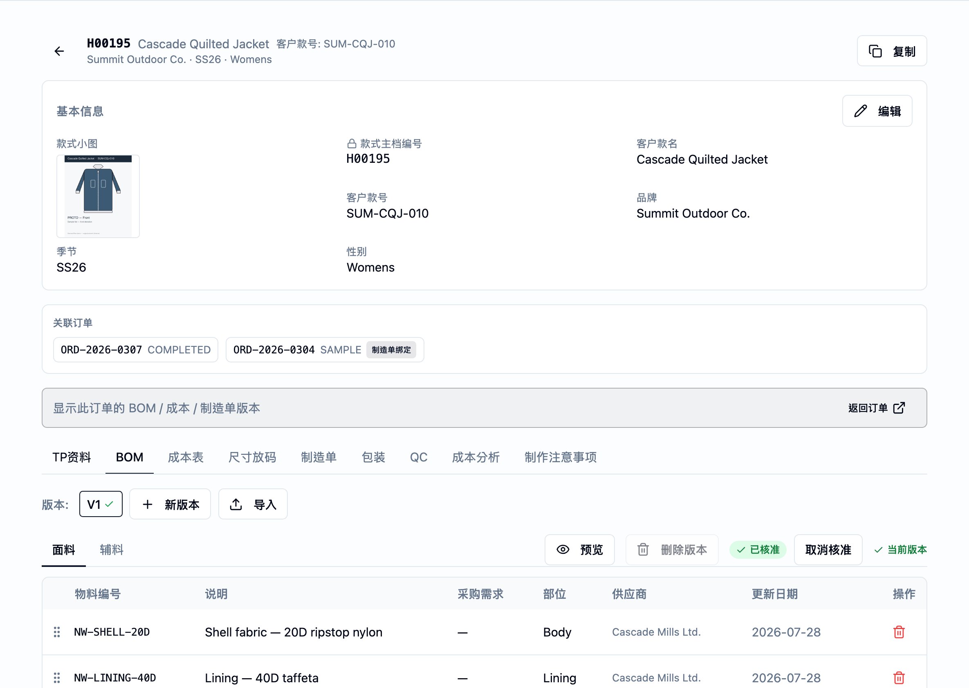Click the 导入 upload button
Screen dimensions: 969x688
click(x=253, y=504)
